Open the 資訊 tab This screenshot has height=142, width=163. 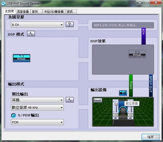click(x=71, y=12)
